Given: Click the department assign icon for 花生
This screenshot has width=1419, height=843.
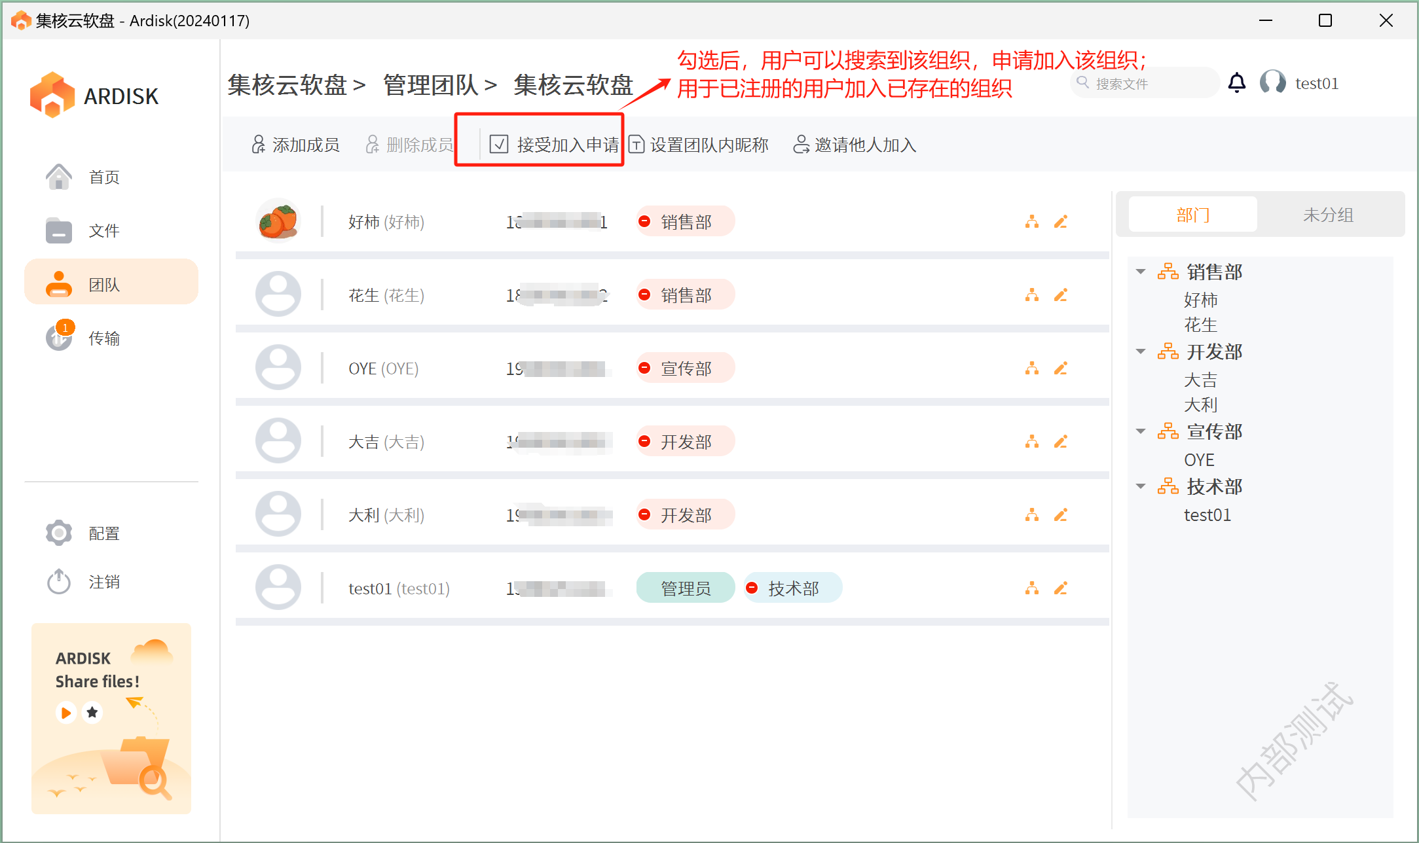Looking at the screenshot, I should point(1031,295).
